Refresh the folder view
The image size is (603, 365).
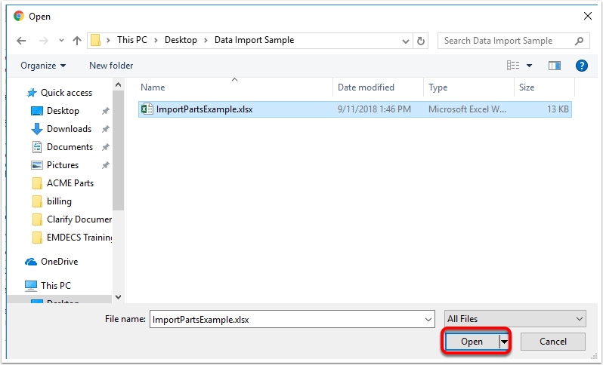click(x=421, y=41)
